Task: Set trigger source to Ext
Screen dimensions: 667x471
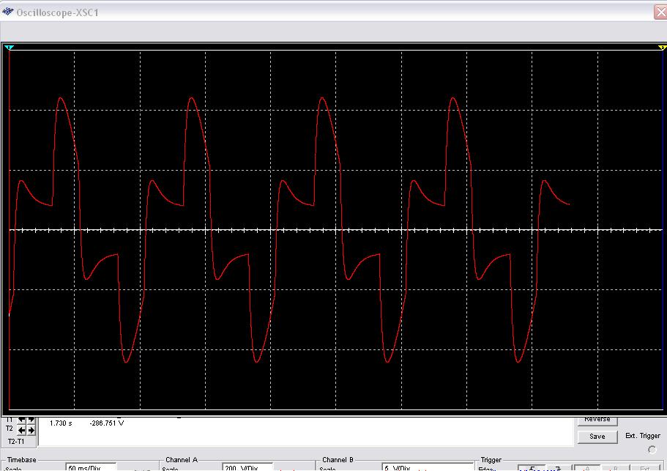Action: 644,468
